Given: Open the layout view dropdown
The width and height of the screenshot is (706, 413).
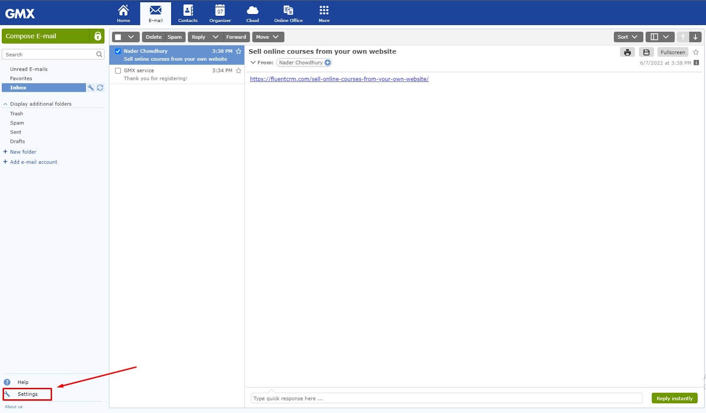Looking at the screenshot, I should (x=660, y=37).
